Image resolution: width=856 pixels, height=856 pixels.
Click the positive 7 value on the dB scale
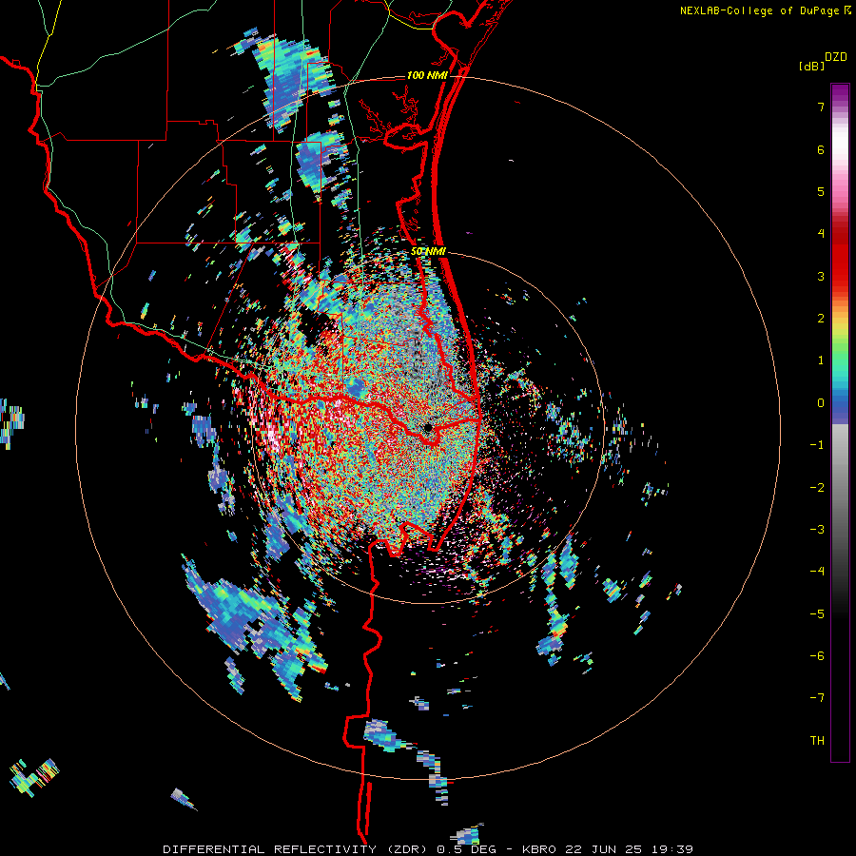click(821, 107)
